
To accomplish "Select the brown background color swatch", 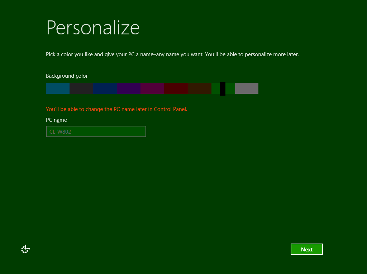I will (199, 88).
